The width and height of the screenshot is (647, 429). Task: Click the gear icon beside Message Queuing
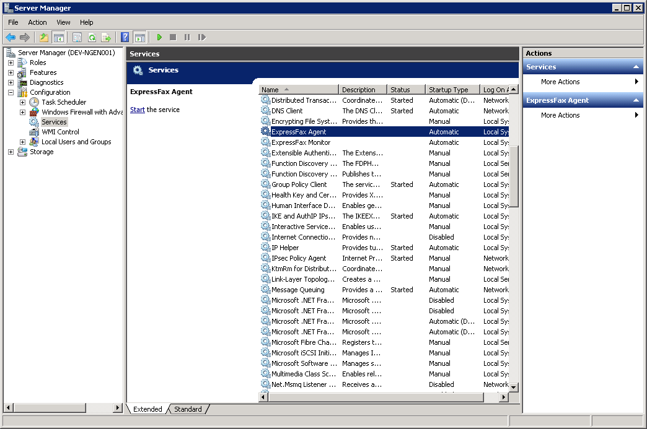click(x=265, y=289)
